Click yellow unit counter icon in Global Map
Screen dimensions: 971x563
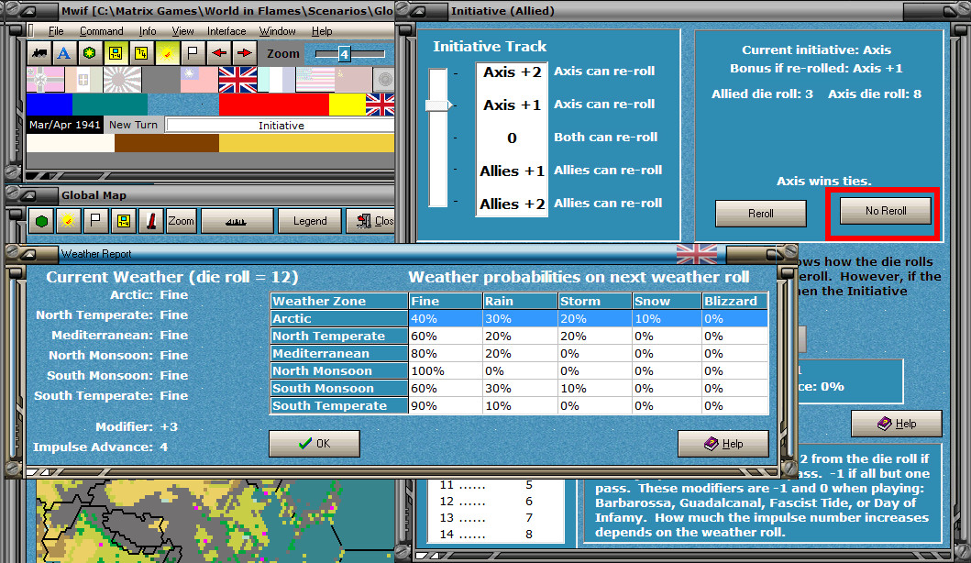pos(123,221)
